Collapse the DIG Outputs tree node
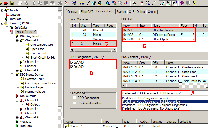This screenshot has height=128, width=208. [x=12, y=96]
